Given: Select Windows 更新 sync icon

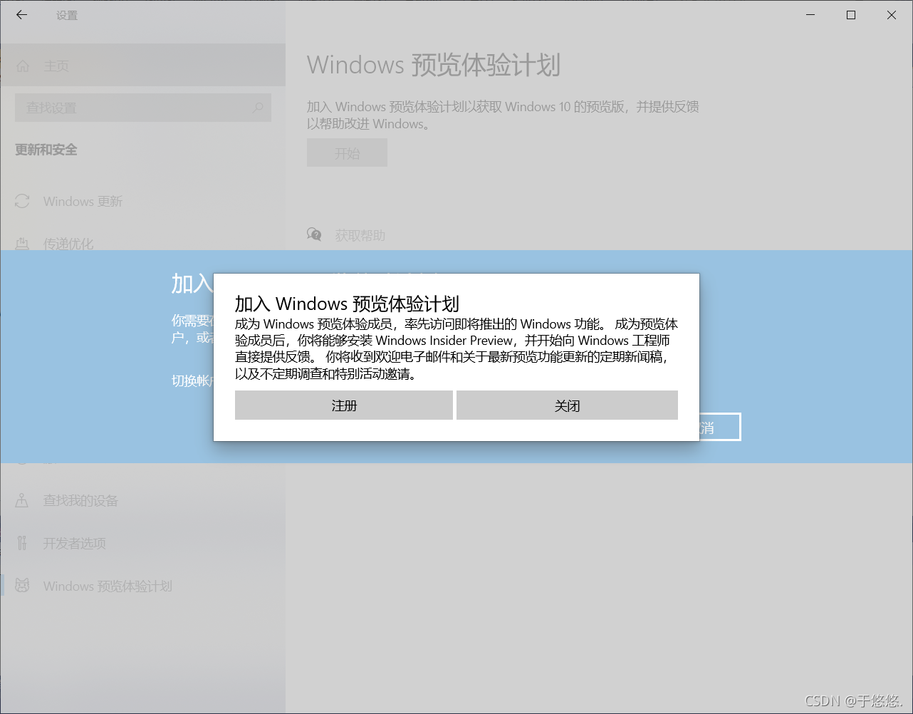Looking at the screenshot, I should coord(22,202).
